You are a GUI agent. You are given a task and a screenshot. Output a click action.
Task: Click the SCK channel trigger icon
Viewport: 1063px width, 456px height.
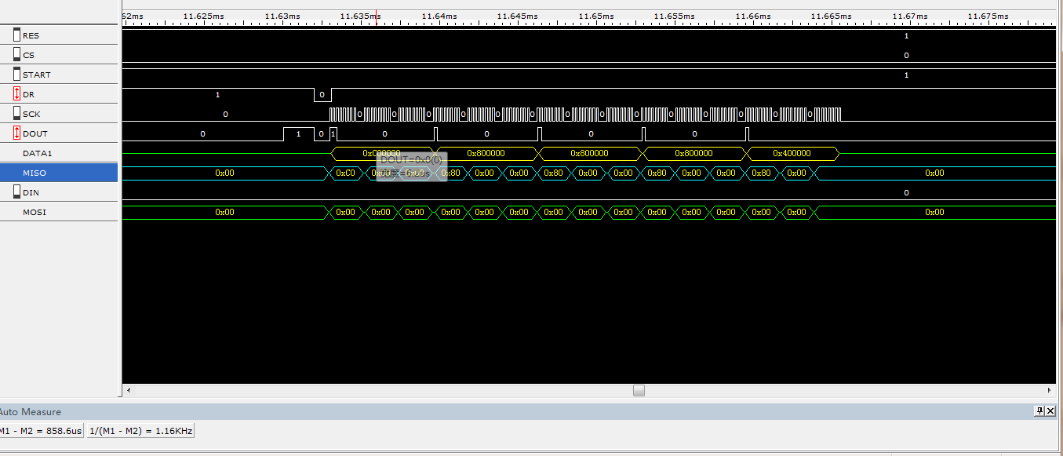click(x=16, y=113)
